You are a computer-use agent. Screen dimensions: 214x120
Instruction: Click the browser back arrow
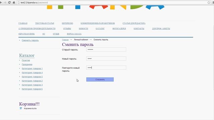click(1, 2)
